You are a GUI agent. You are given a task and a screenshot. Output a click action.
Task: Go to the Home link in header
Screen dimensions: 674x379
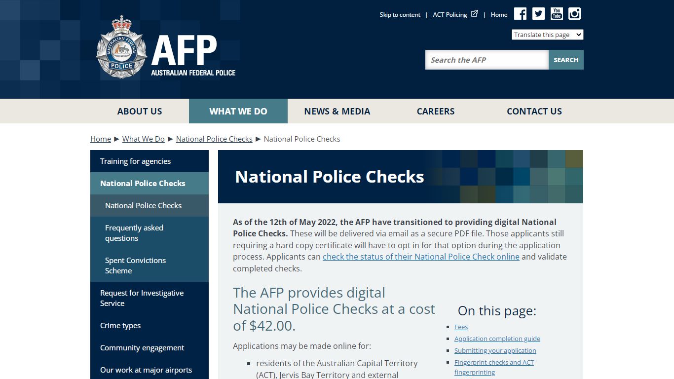(499, 15)
